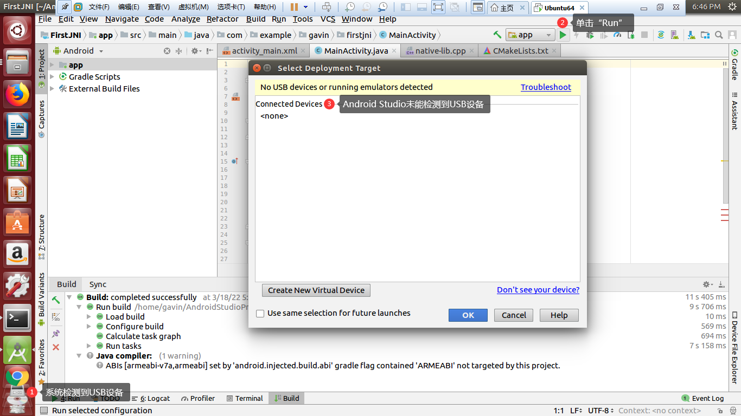741x416 pixels.
Task: Expand the Configure build node
Action: click(89, 327)
